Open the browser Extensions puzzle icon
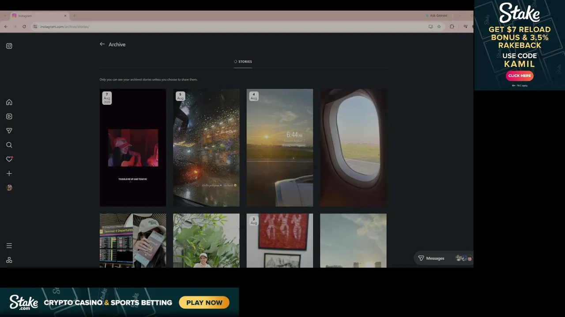 [x=452, y=26]
